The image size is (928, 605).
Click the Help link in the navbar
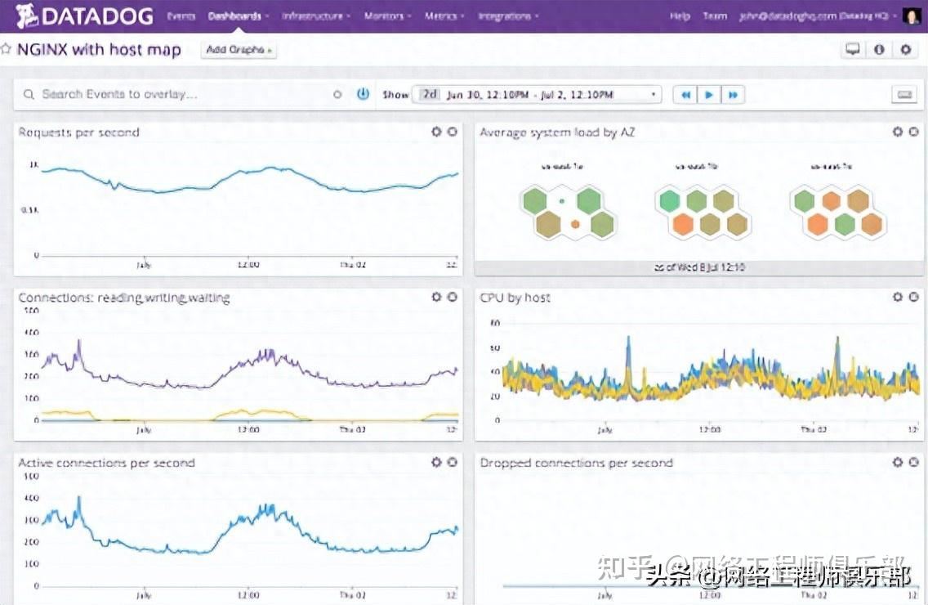678,15
